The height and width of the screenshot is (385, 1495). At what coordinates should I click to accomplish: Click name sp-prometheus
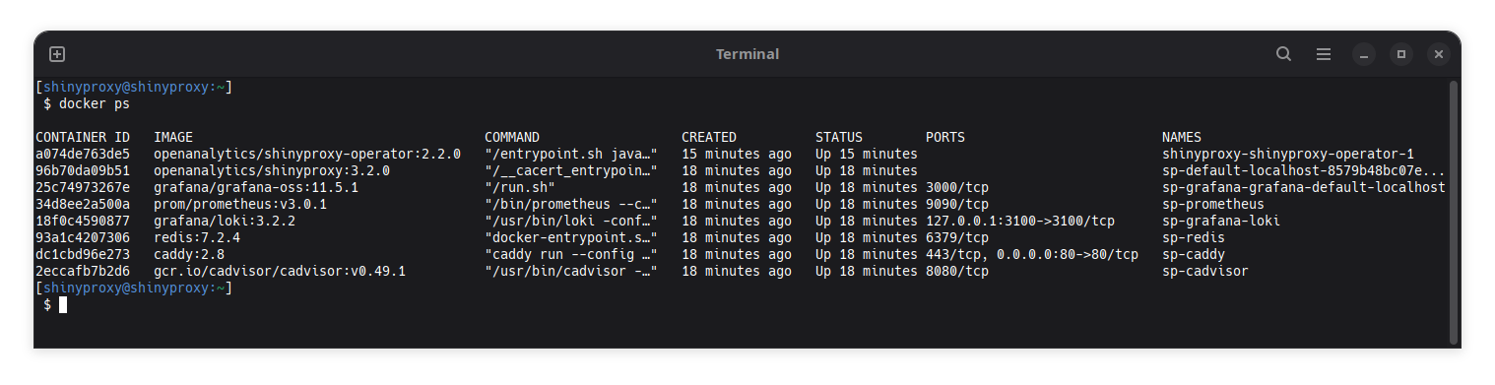1213,204
